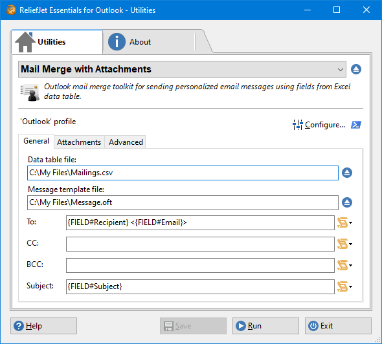Browse for the message template file
382x344 pixels.
pos(347,202)
